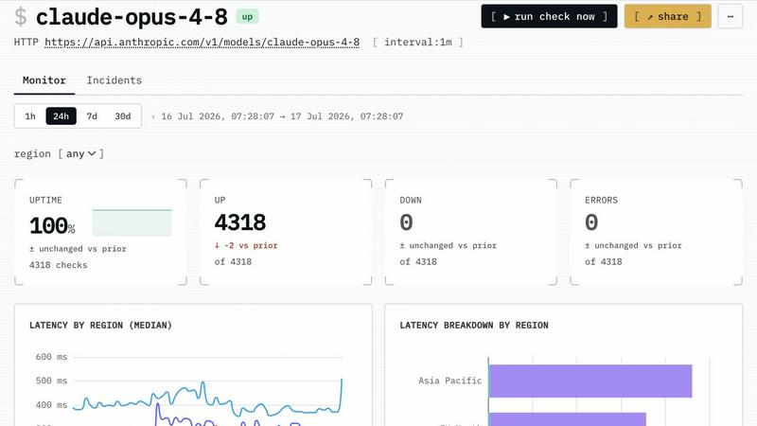Click the Latency by Region (Median) title
This screenshot has height=426, width=757.
100,326
